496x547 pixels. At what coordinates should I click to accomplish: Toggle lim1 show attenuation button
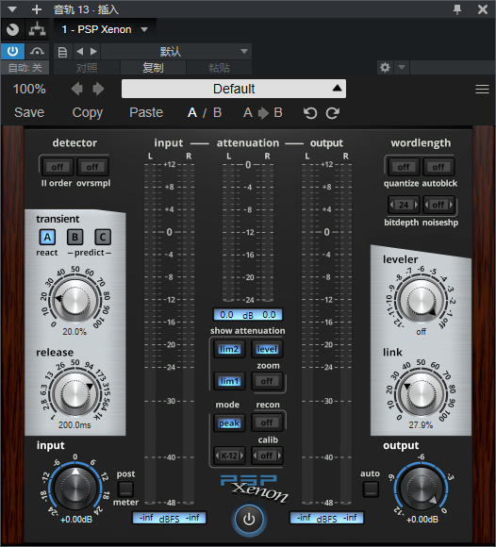coord(229,381)
